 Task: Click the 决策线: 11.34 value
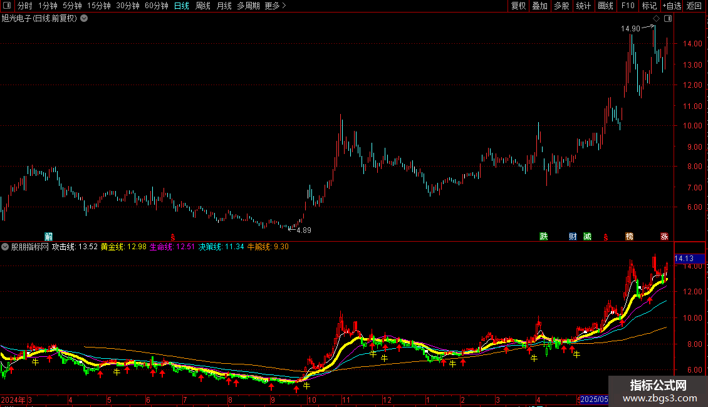click(221, 247)
